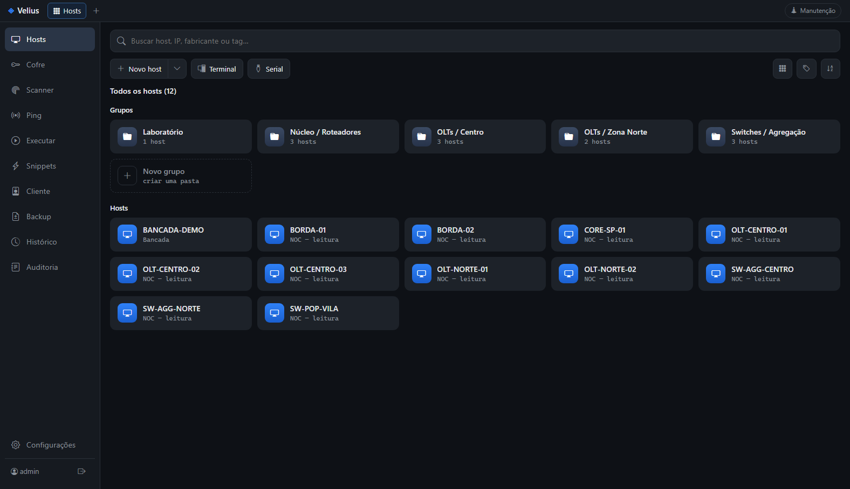The image size is (850, 489).
Task: Open the Cofre key icon in sidebar
Action: (x=16, y=65)
